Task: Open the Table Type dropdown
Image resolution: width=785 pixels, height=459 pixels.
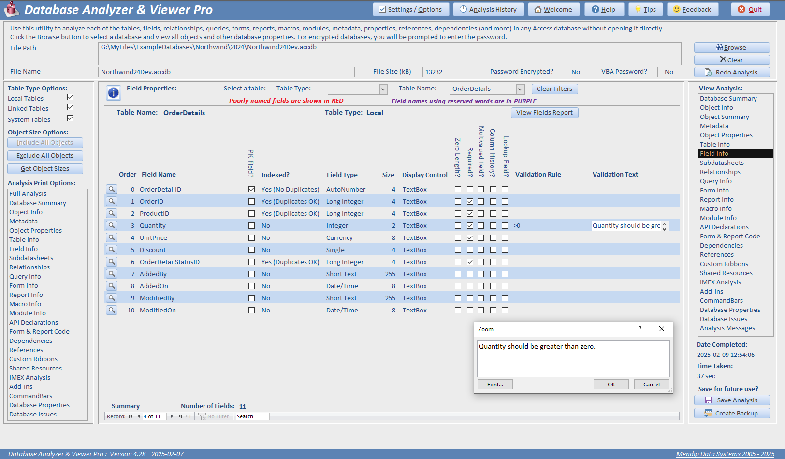Action: [383, 89]
